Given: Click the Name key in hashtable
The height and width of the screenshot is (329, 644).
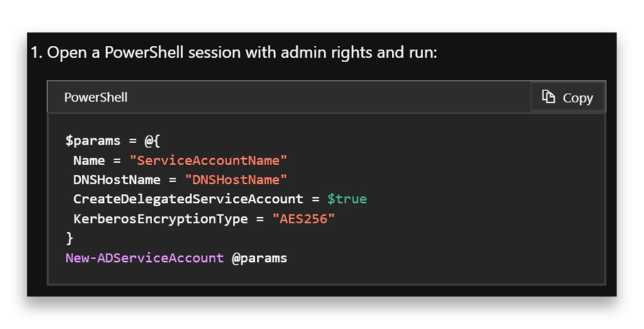Looking at the screenshot, I should pyautogui.click(x=89, y=160).
